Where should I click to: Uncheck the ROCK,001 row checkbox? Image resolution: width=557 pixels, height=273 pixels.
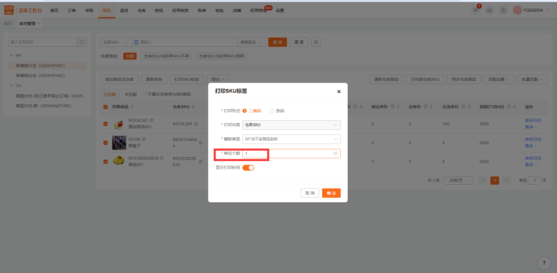pyautogui.click(x=106, y=124)
